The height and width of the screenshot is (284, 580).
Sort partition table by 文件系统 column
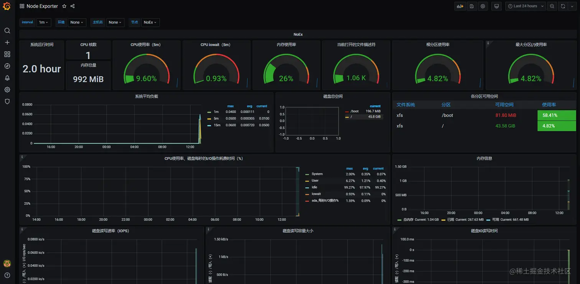(x=406, y=105)
